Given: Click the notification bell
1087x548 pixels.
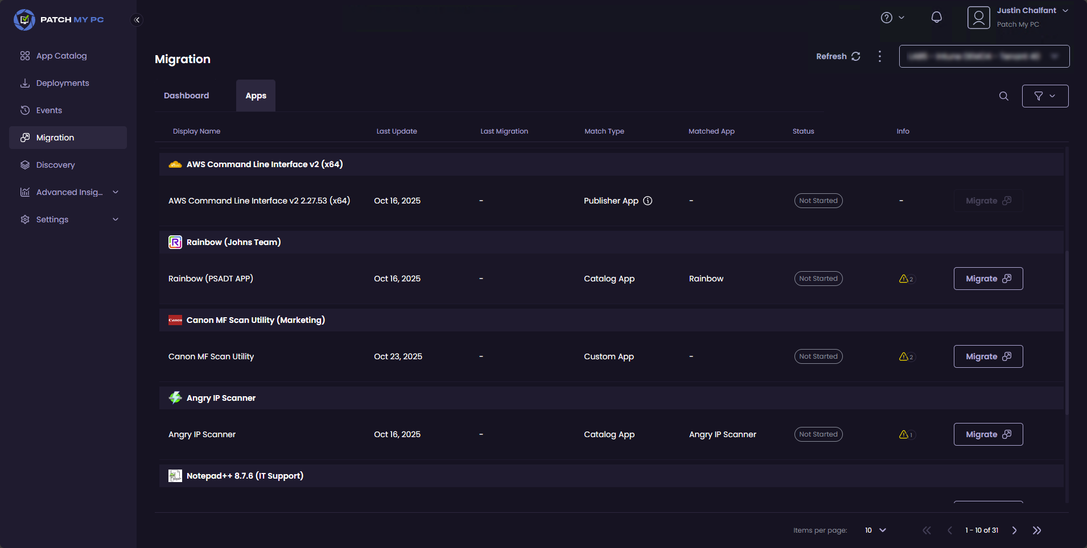Looking at the screenshot, I should pyautogui.click(x=936, y=17).
